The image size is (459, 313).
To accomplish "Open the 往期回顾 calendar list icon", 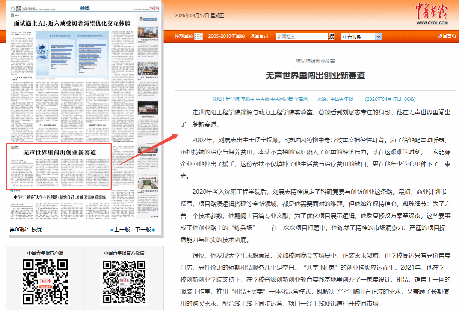I will [198, 36].
